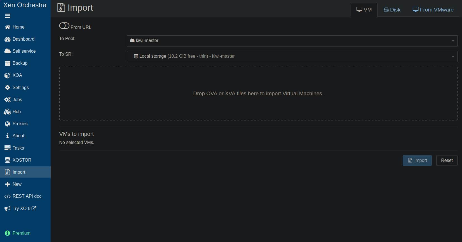Open the Home house icon

click(x=8, y=27)
